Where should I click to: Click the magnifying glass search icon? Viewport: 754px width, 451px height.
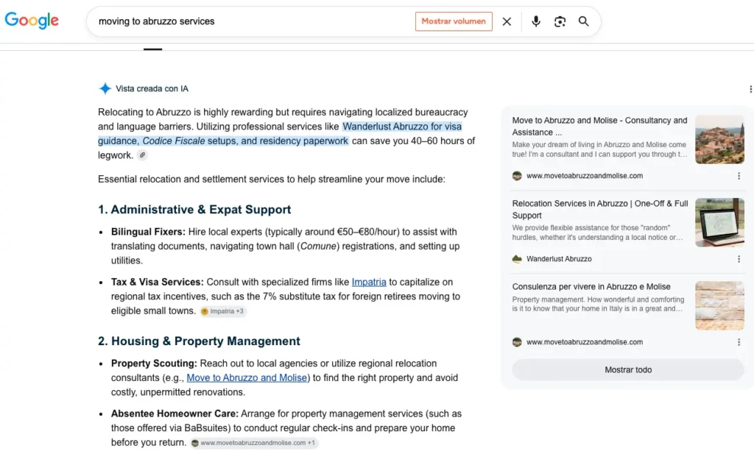pyautogui.click(x=583, y=21)
